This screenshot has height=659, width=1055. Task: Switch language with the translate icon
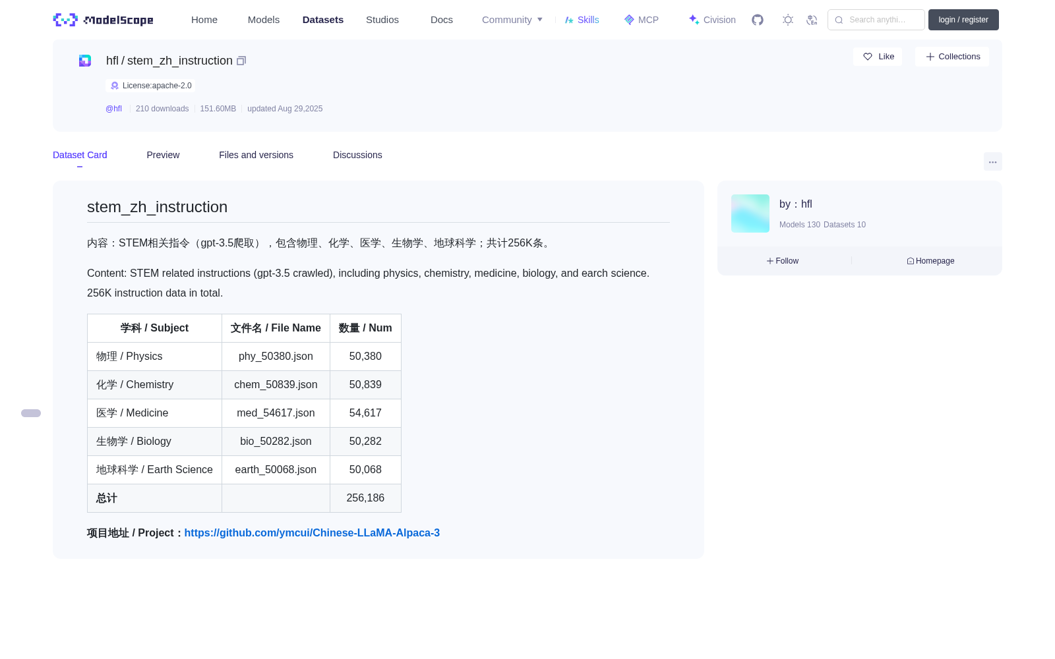pos(812,20)
